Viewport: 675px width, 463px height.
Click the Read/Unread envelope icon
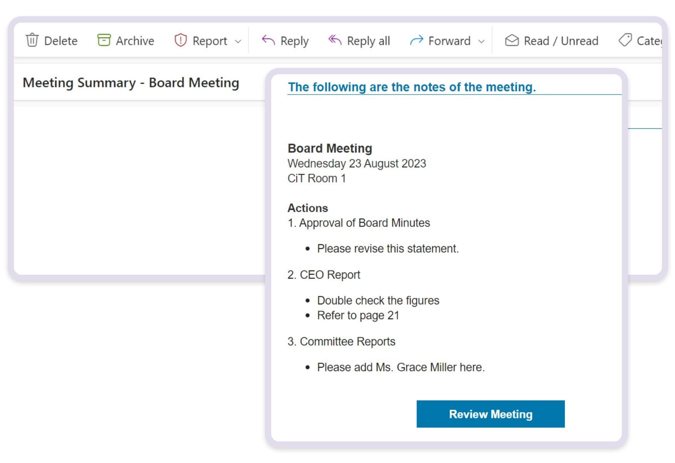(511, 40)
